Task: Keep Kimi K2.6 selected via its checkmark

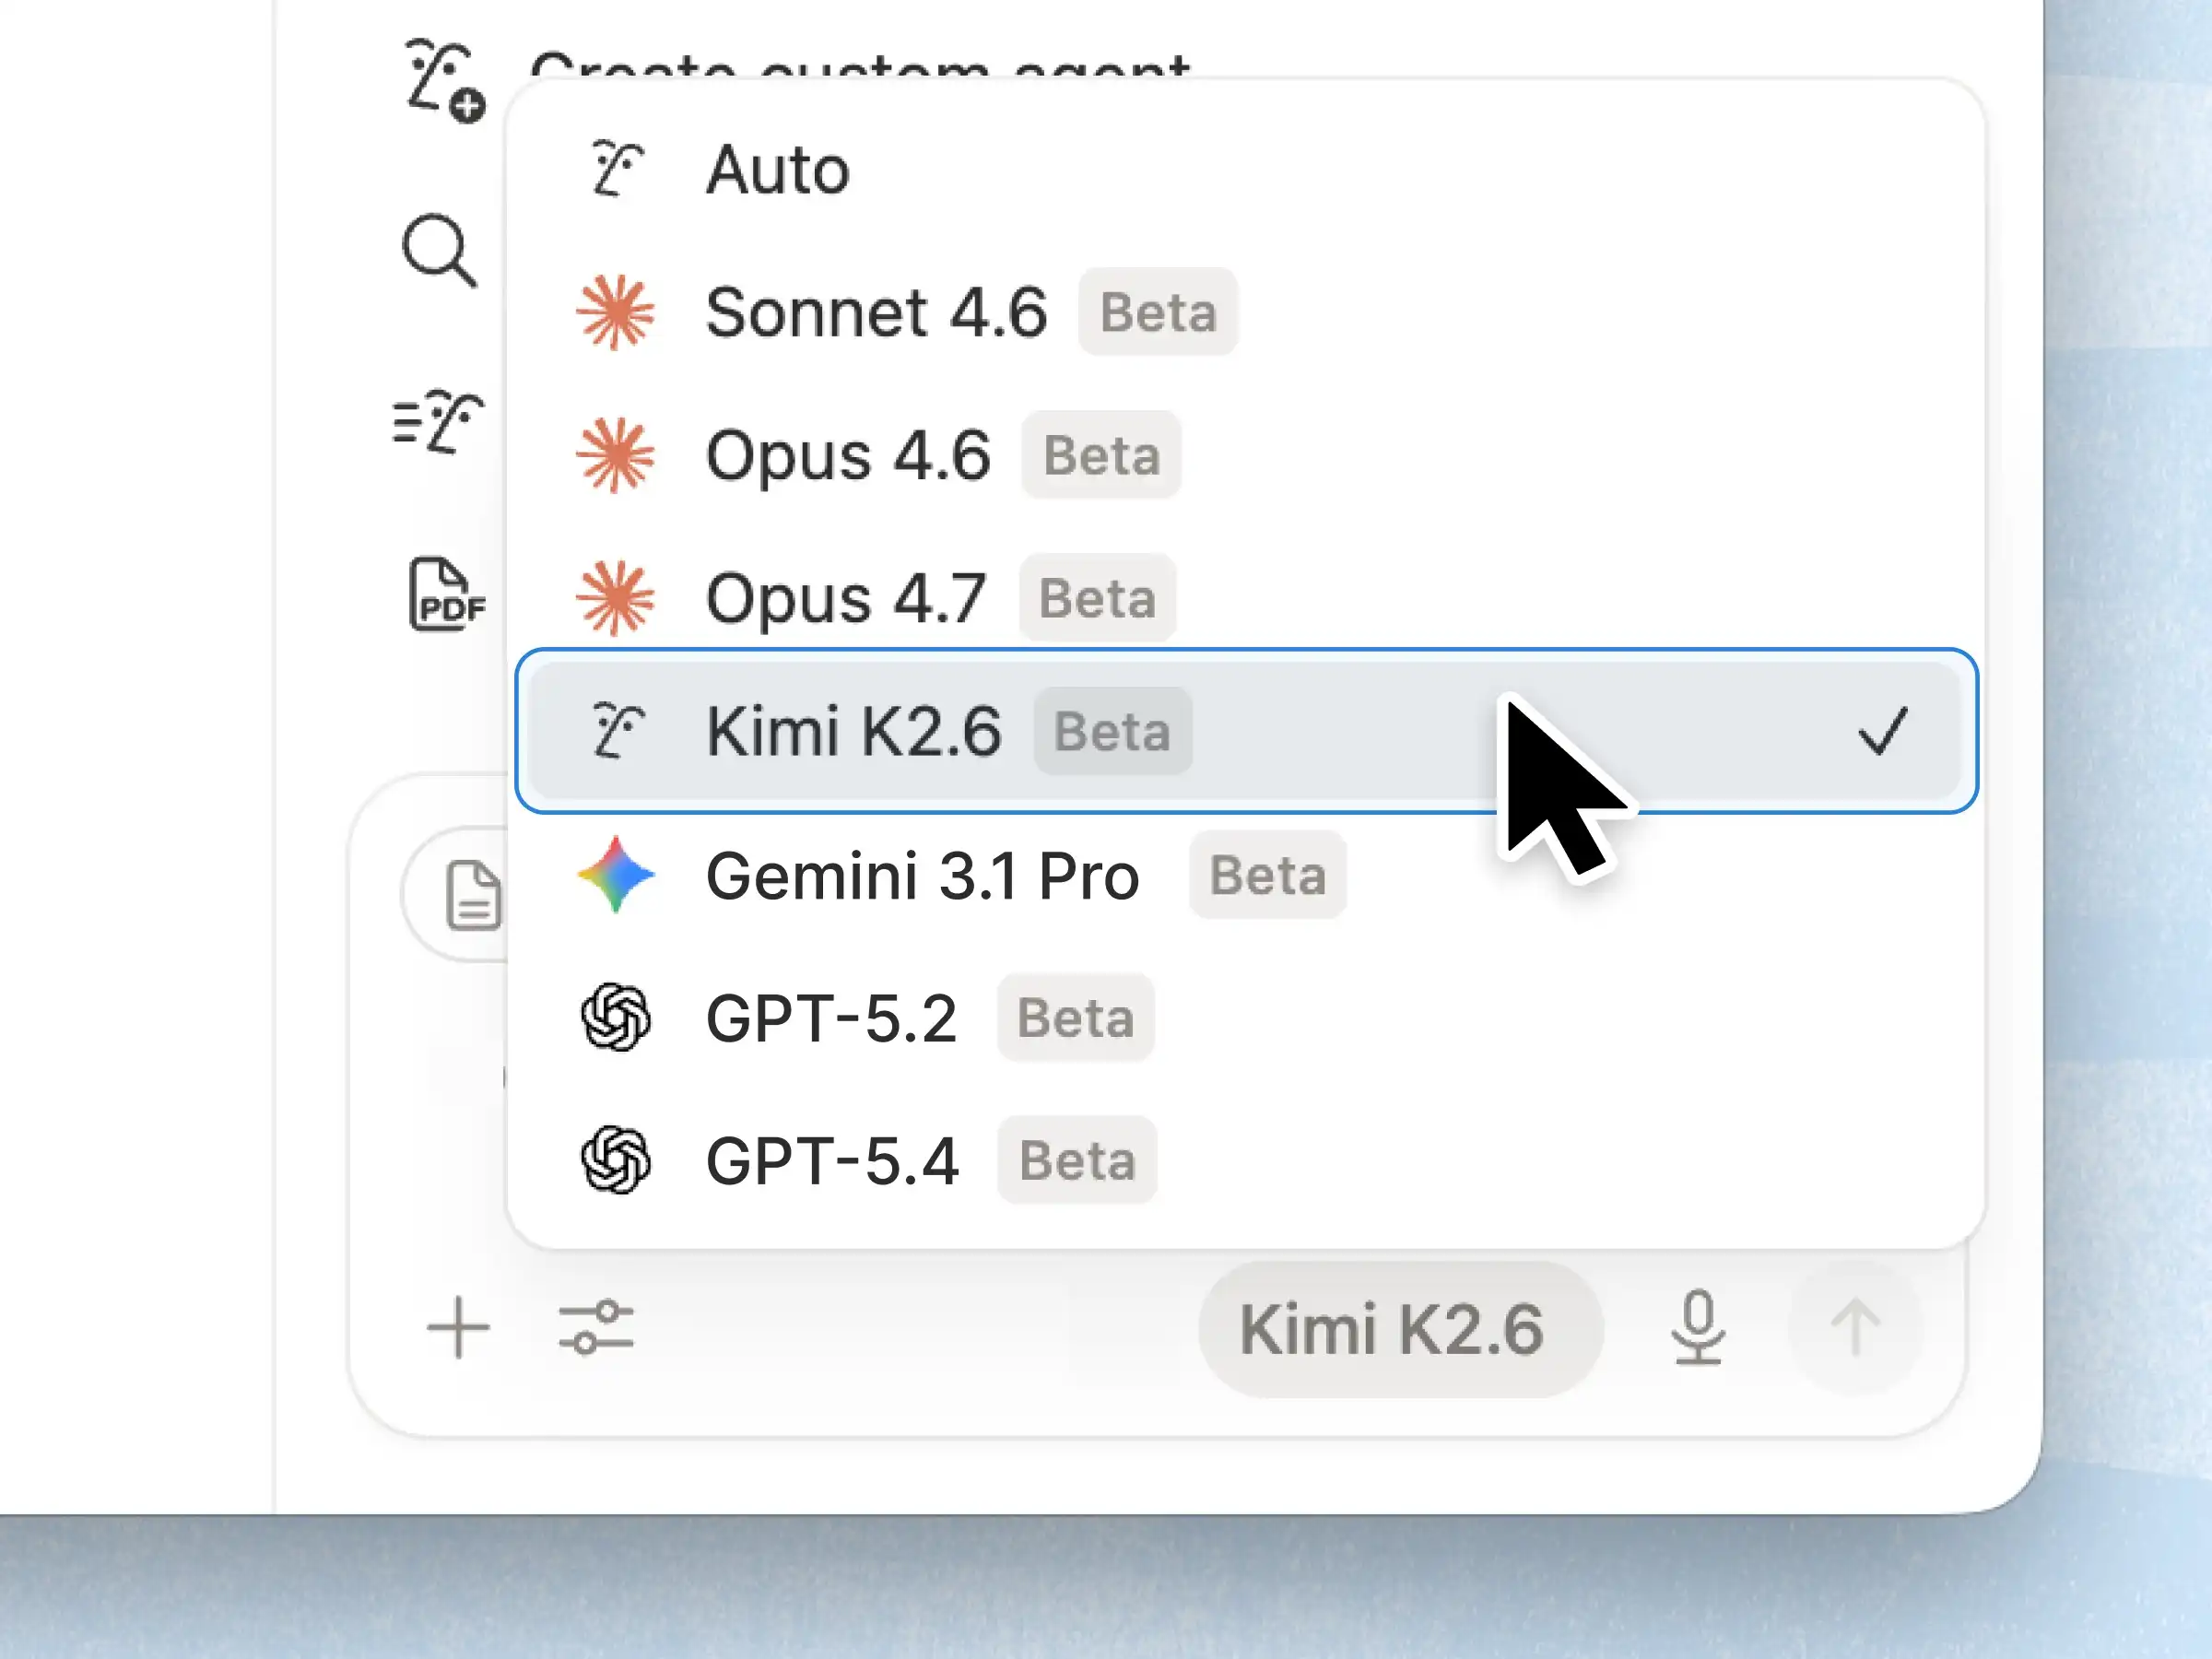Action: 1886,732
